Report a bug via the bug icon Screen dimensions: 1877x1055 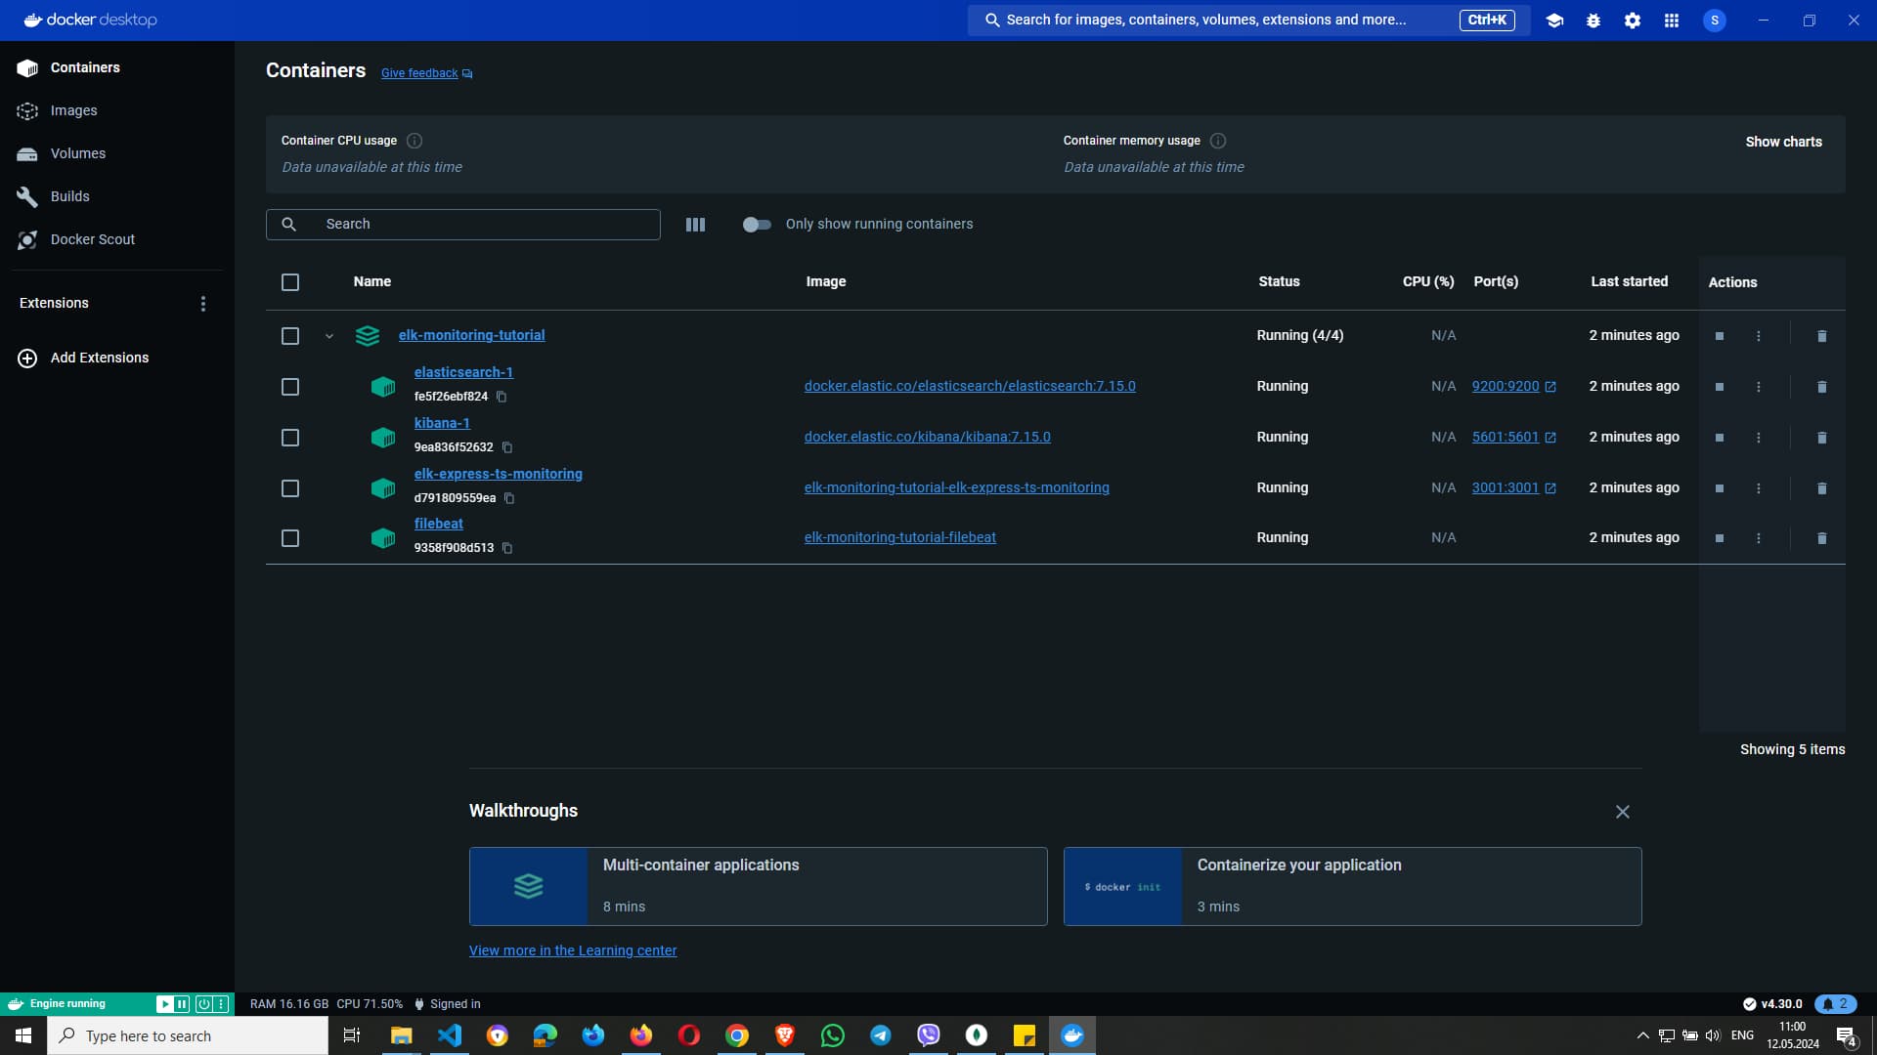1593,20
